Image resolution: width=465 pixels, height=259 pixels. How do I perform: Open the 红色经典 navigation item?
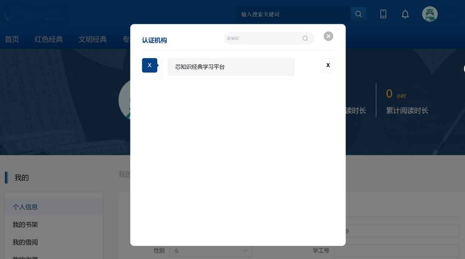[49, 39]
